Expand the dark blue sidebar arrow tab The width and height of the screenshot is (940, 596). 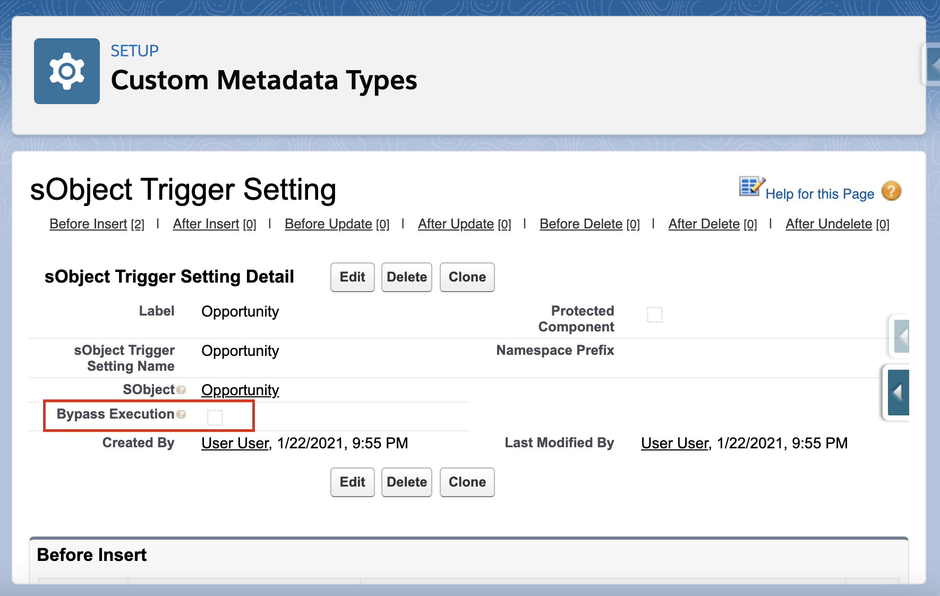(898, 393)
